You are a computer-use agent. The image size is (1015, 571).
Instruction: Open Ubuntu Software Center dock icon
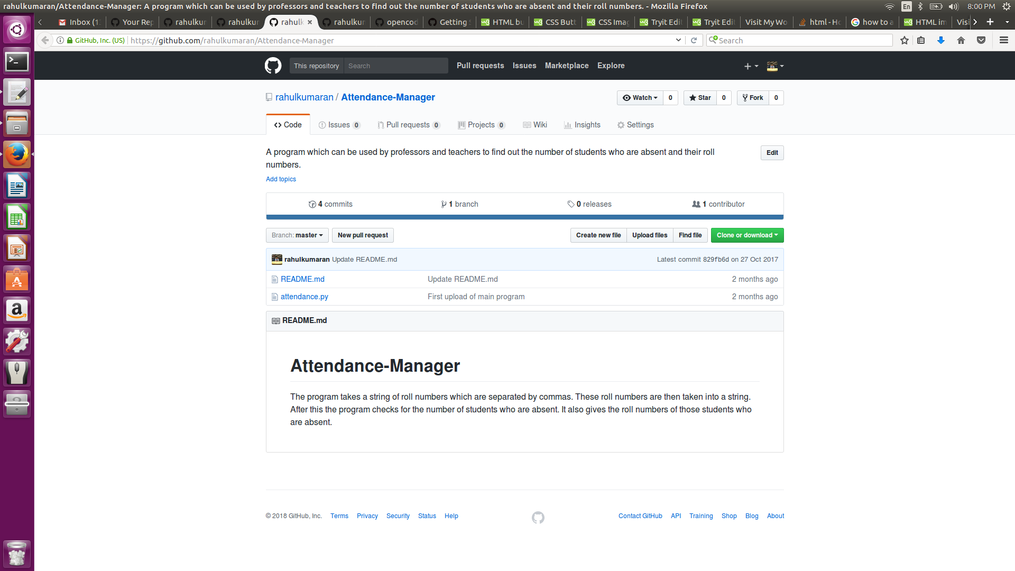point(17,280)
